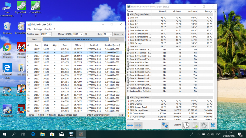
Task: Open AIDA64 Extreme desktop icon
Action: (x=21, y=50)
